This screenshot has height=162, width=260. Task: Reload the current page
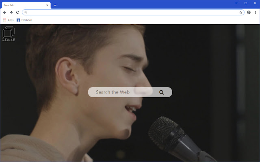[17, 12]
